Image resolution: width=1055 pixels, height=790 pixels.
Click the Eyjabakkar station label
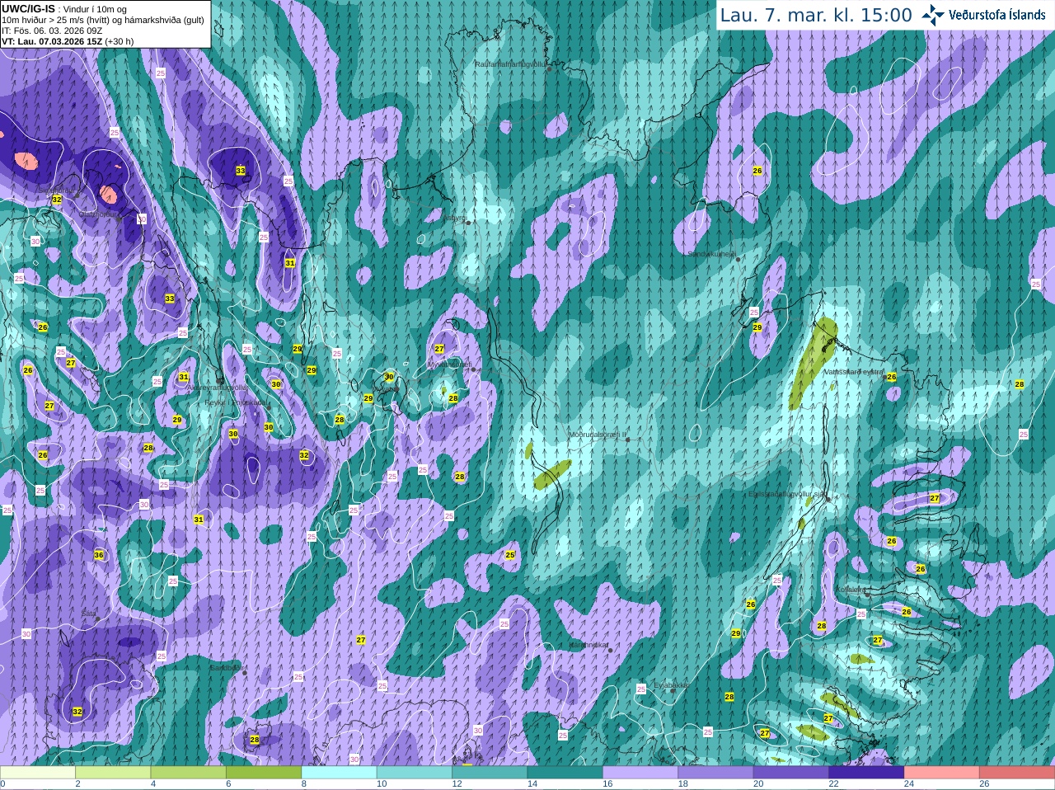click(x=671, y=684)
